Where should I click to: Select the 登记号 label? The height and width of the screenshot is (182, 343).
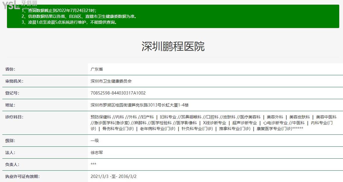[x=12, y=93]
